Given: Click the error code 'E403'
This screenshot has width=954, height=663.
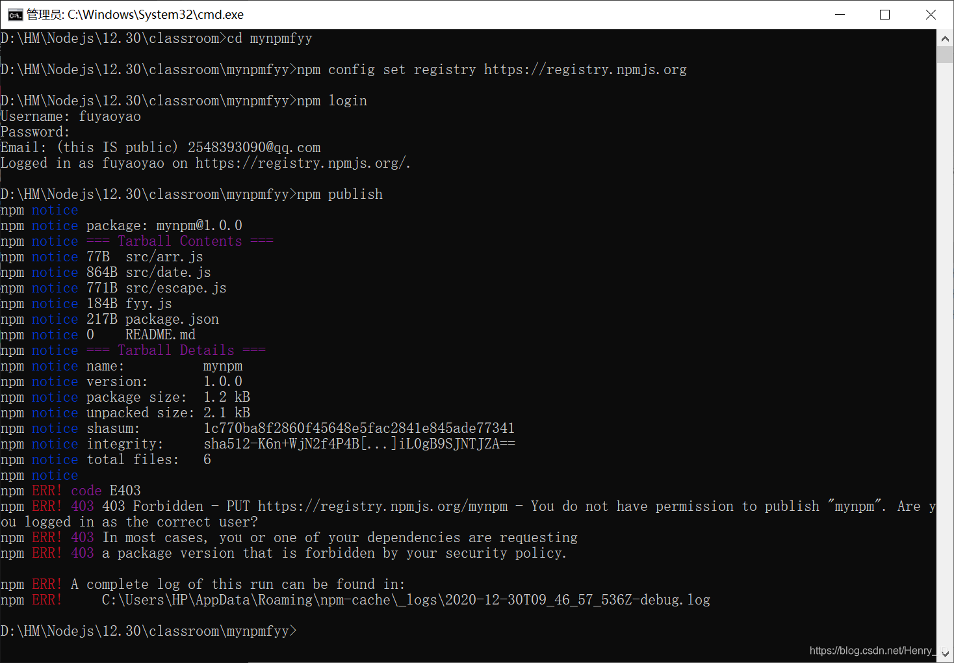Looking at the screenshot, I should [125, 491].
